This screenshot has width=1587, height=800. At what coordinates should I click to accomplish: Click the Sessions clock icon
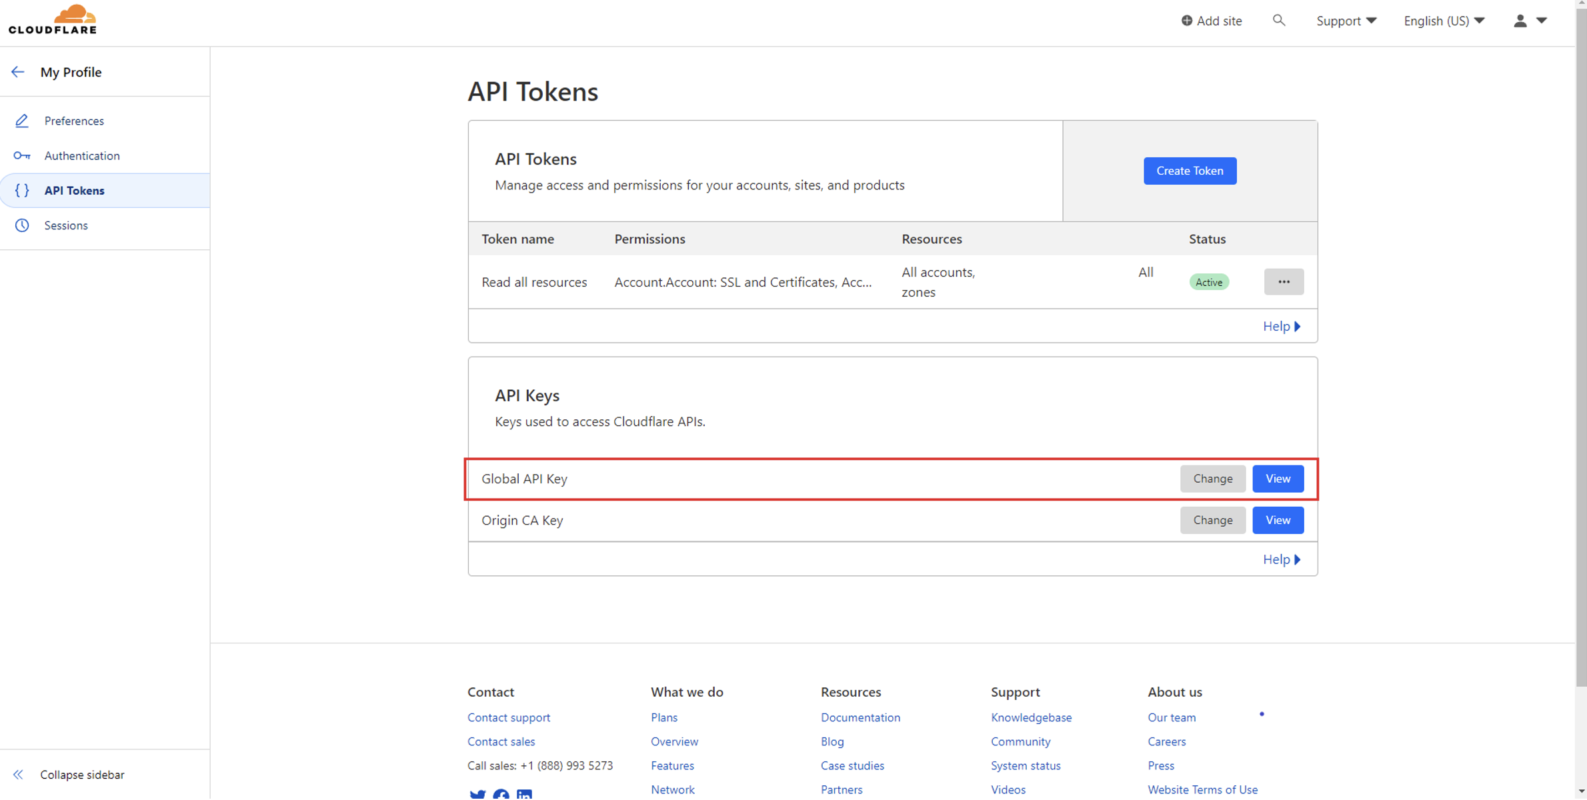coord(22,225)
